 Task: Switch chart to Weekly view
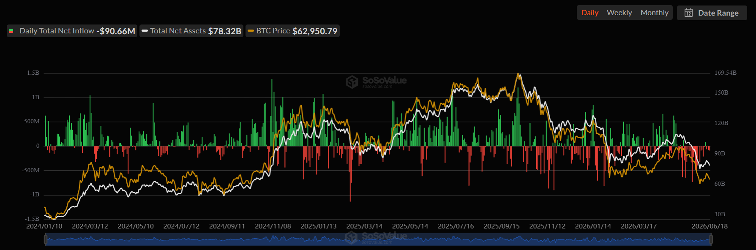[619, 13]
